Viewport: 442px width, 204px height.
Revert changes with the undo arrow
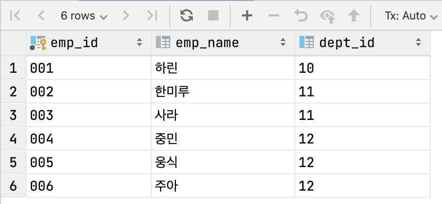pos(301,16)
